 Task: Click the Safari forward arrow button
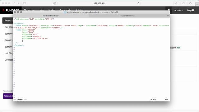pos(18,3)
